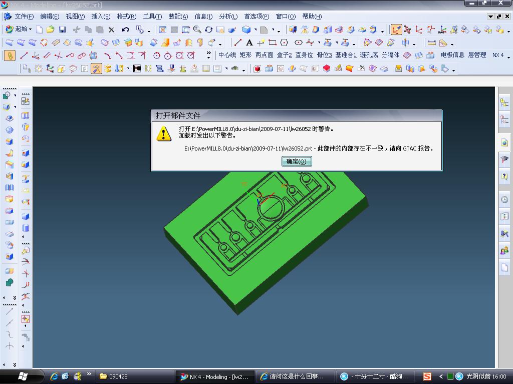The width and height of the screenshot is (513, 384).
Task: Open the Assembly Navigator side tab
Action: click(504, 103)
